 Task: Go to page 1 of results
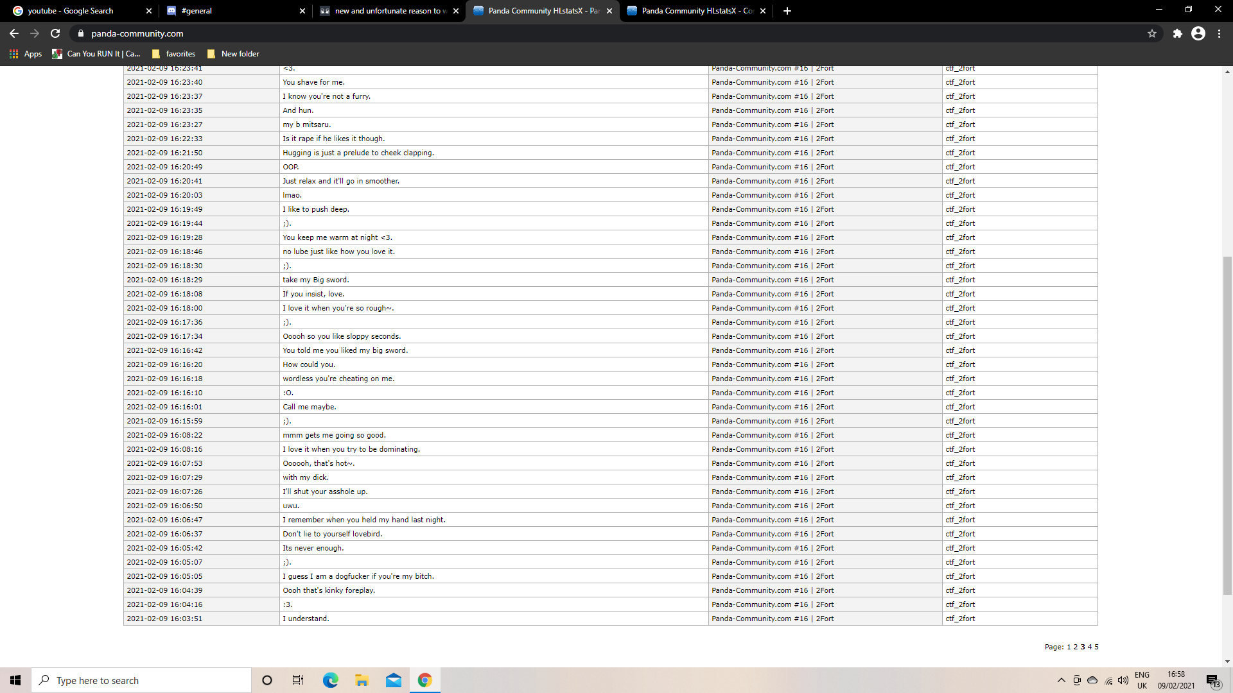1069,647
